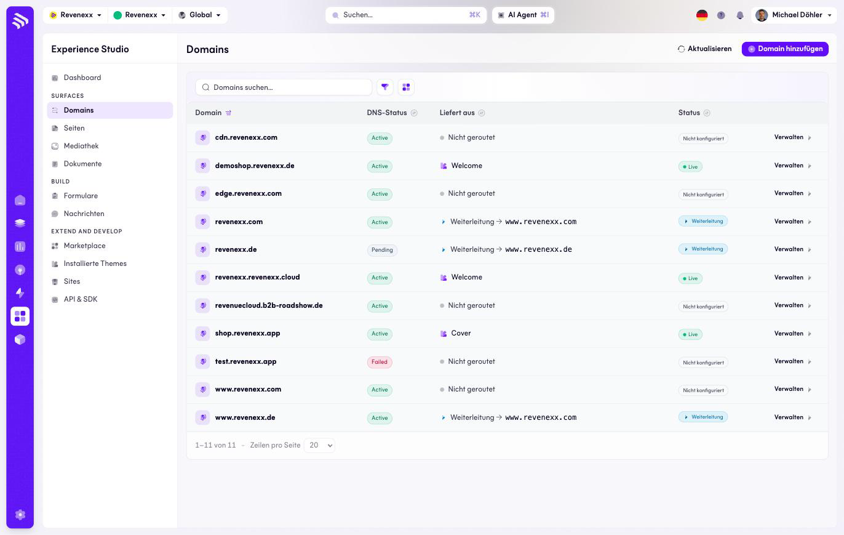Screen dimensions: 844x535
Task: Open the home icon in the purple rail
Action: click(20, 200)
